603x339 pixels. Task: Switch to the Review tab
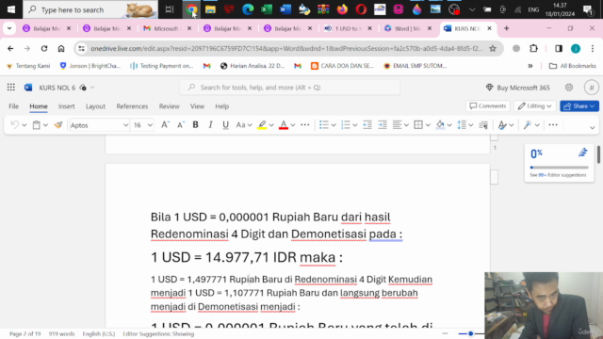170,106
